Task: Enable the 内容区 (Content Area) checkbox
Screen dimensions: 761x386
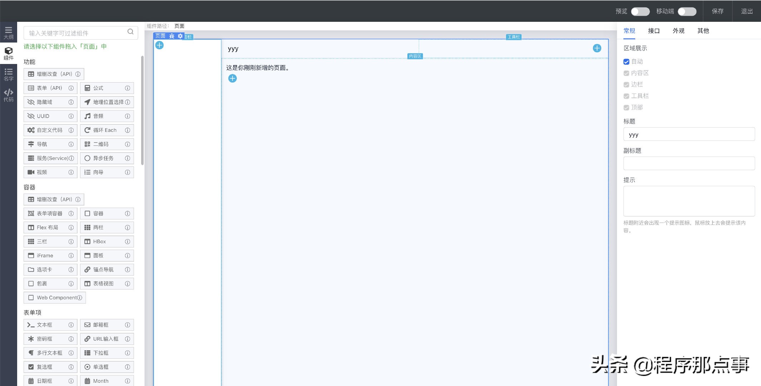Action: pyautogui.click(x=626, y=73)
